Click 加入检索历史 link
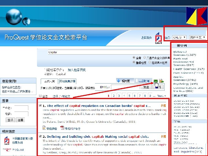208x156 pixels. pyautogui.click(x=77, y=70)
